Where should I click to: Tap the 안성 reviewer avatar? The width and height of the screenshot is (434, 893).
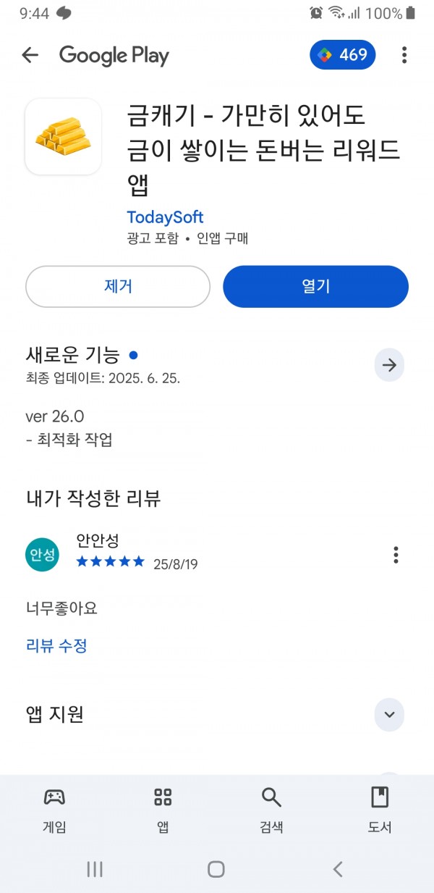tap(42, 555)
